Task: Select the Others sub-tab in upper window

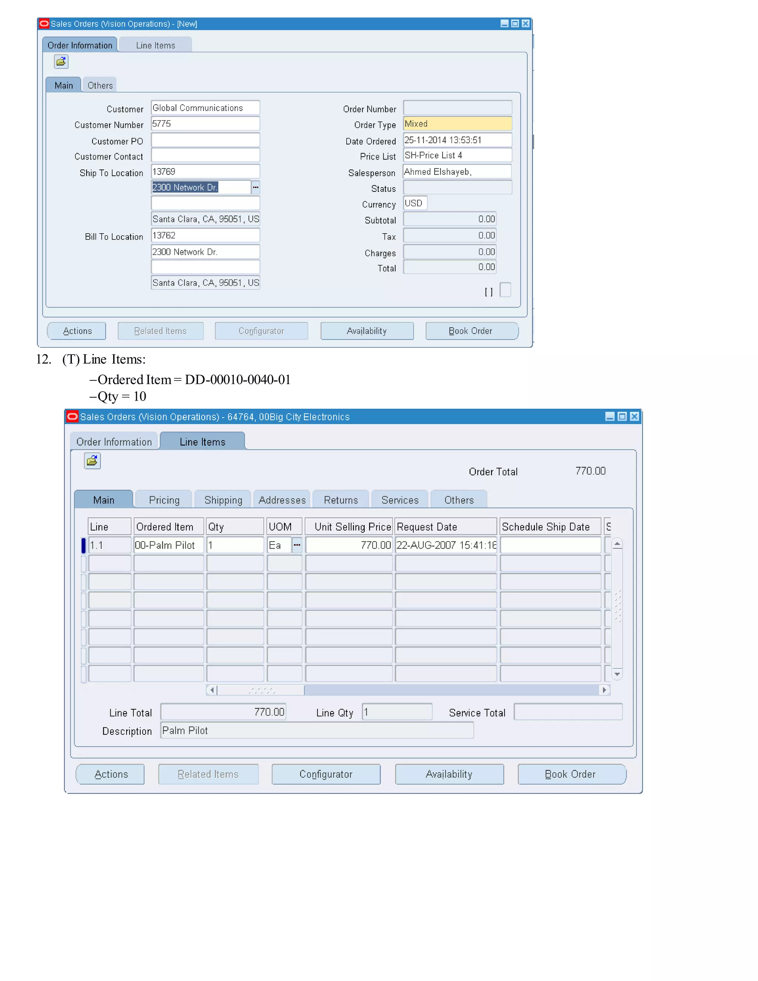Action: [100, 86]
